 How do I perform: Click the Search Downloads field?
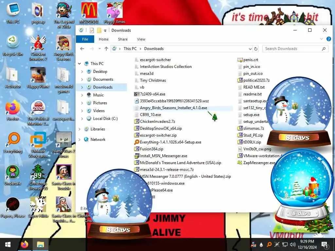tap(295, 49)
